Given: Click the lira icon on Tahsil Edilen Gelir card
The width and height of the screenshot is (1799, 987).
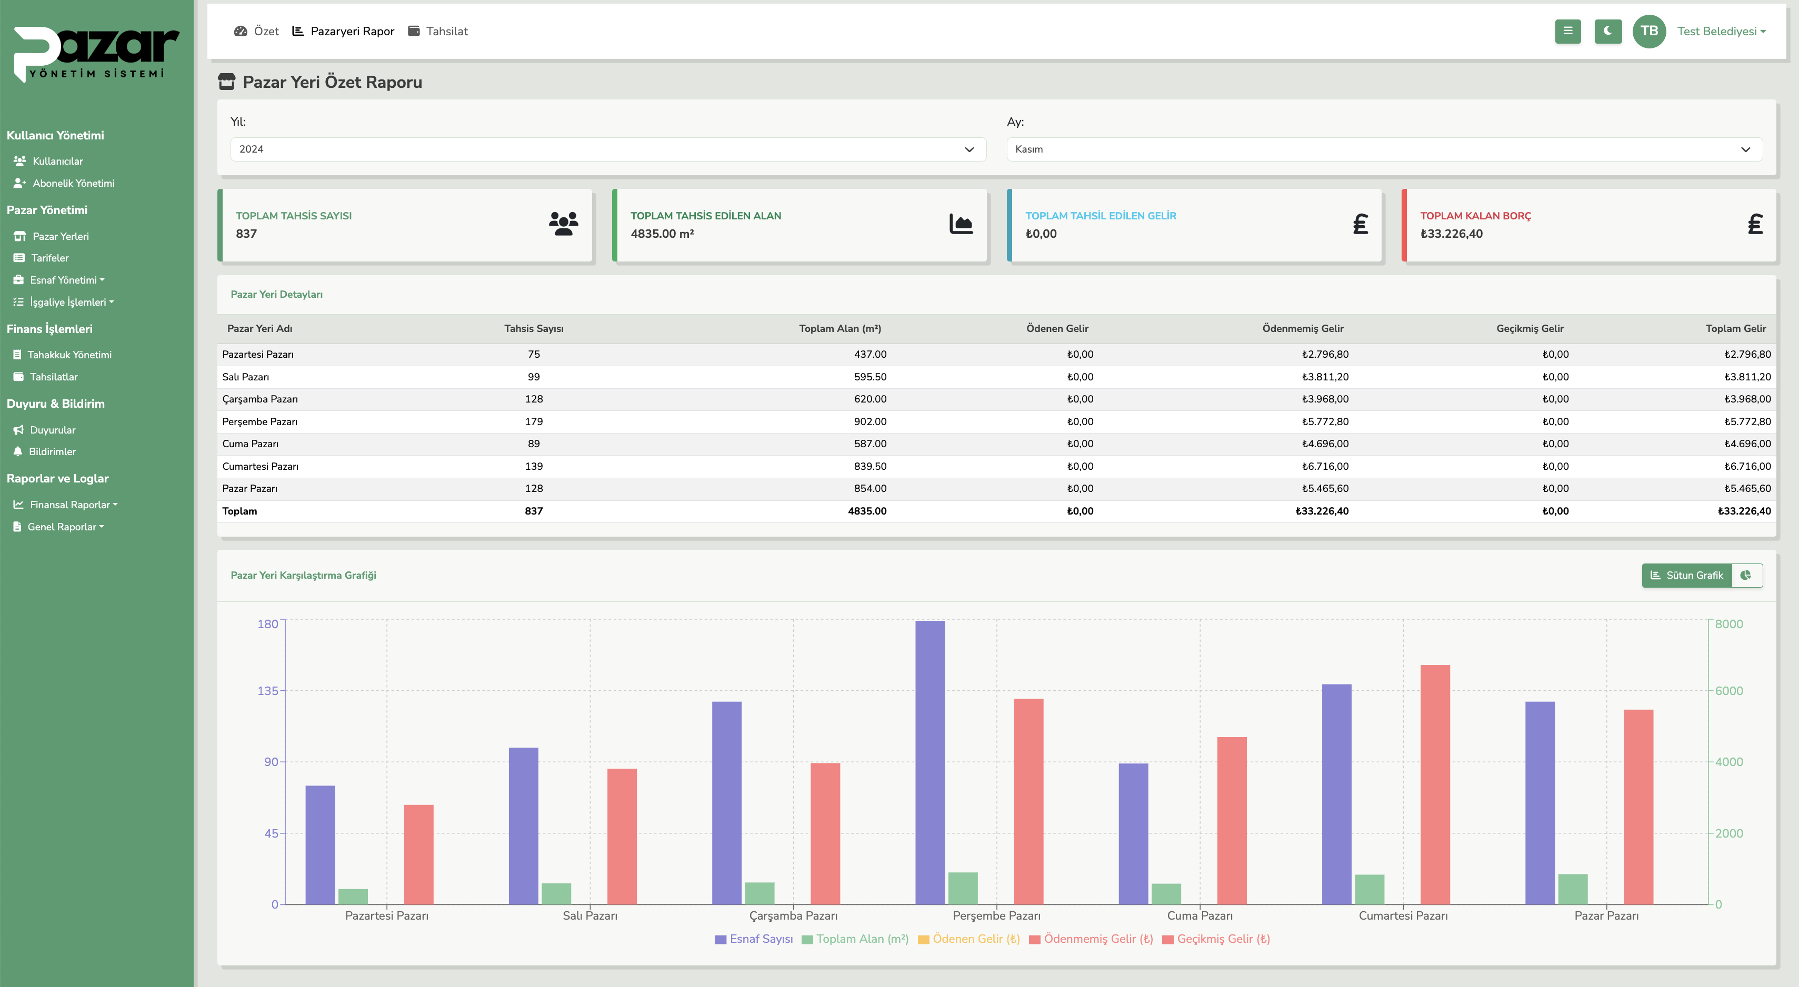Looking at the screenshot, I should point(1361,224).
